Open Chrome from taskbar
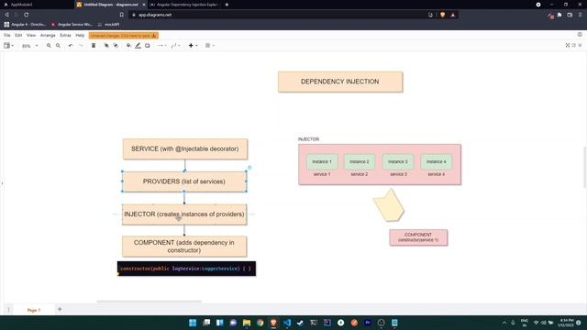This screenshot has width=587, height=330. point(260,323)
